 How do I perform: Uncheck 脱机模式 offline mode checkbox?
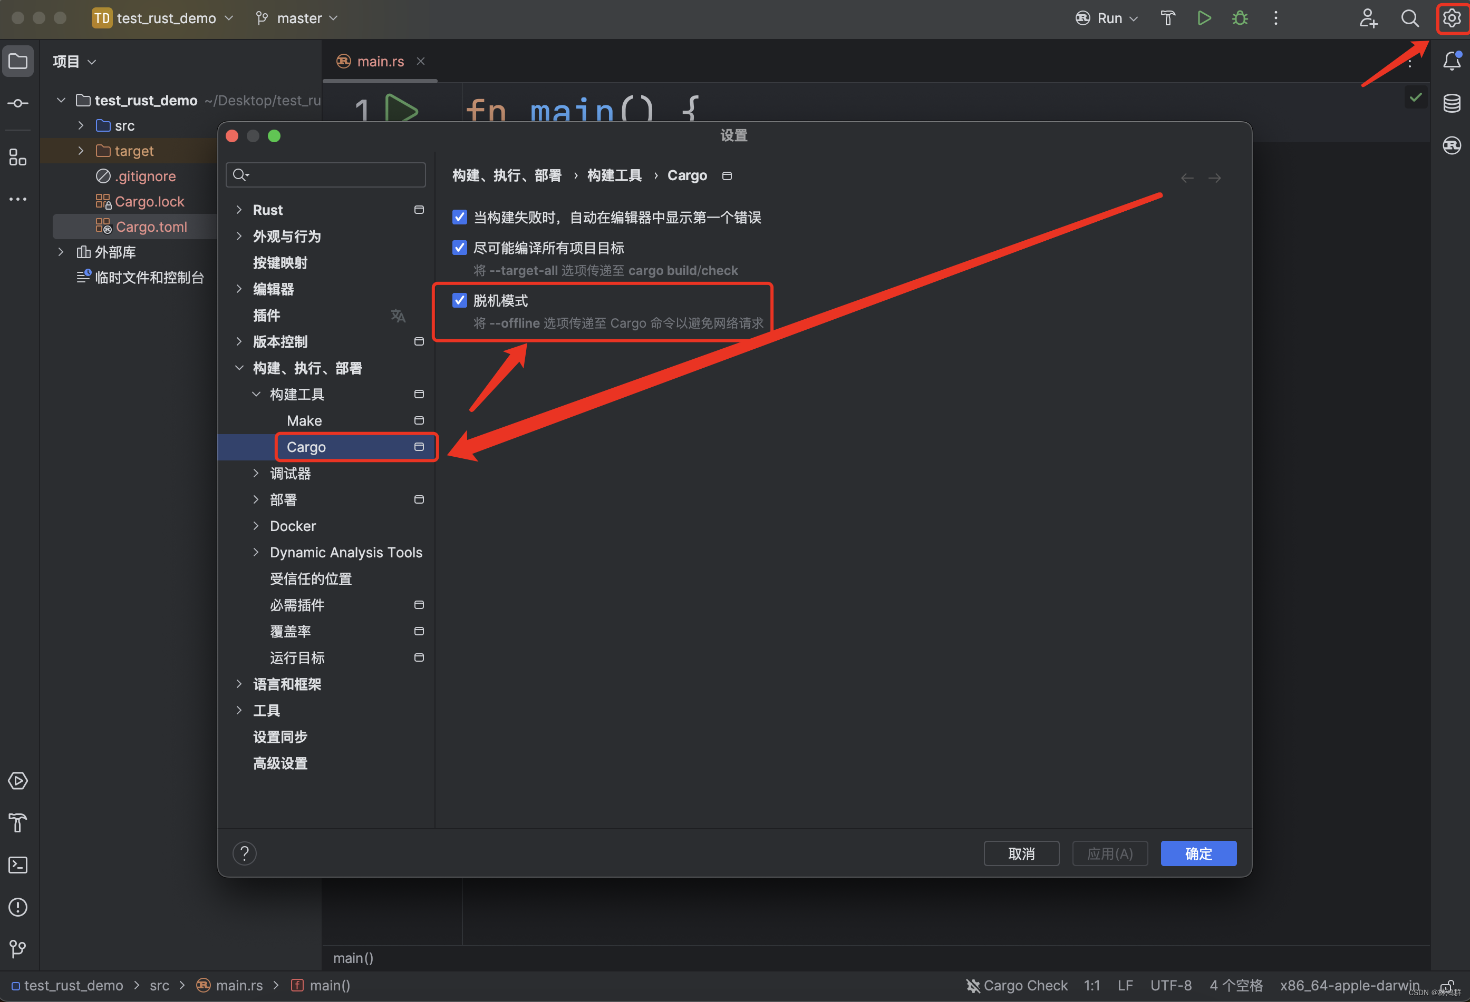click(x=459, y=300)
